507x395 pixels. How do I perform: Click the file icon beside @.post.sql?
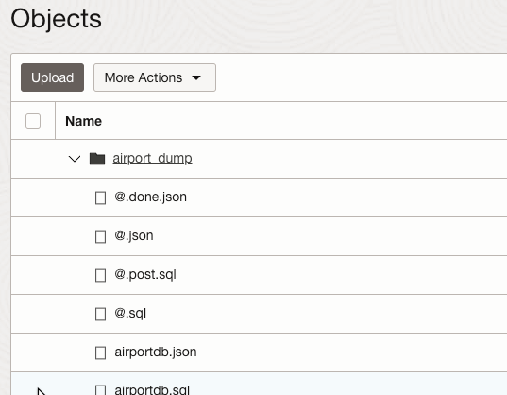(x=101, y=275)
